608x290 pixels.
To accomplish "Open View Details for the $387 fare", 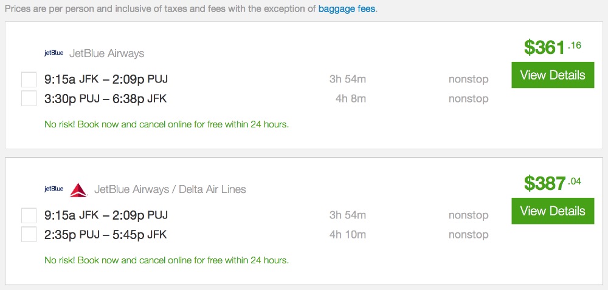I will click(553, 211).
